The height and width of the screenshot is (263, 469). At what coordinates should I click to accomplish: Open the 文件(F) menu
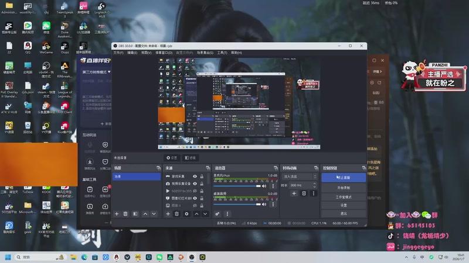point(118,53)
